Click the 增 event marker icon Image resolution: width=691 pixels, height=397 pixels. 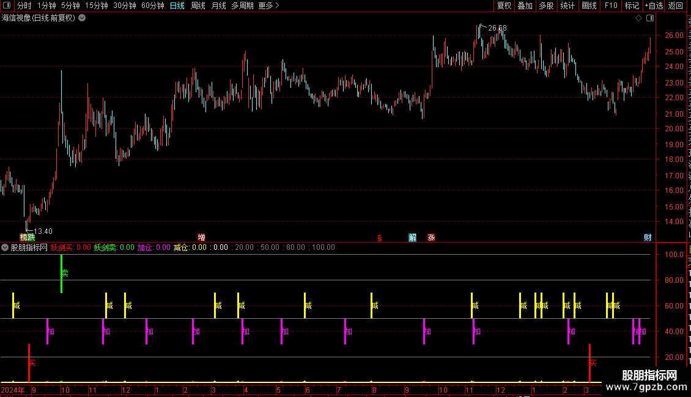click(x=201, y=238)
